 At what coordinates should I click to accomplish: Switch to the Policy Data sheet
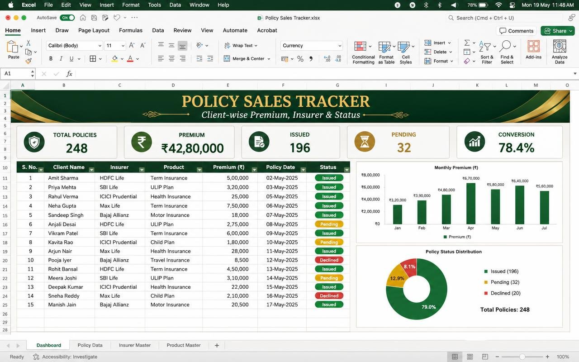point(90,345)
